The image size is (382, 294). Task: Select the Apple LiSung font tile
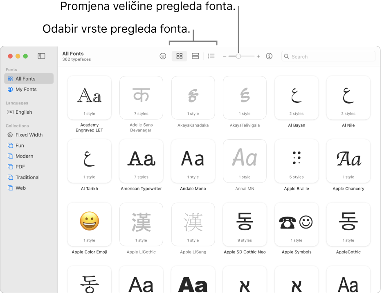193,224
